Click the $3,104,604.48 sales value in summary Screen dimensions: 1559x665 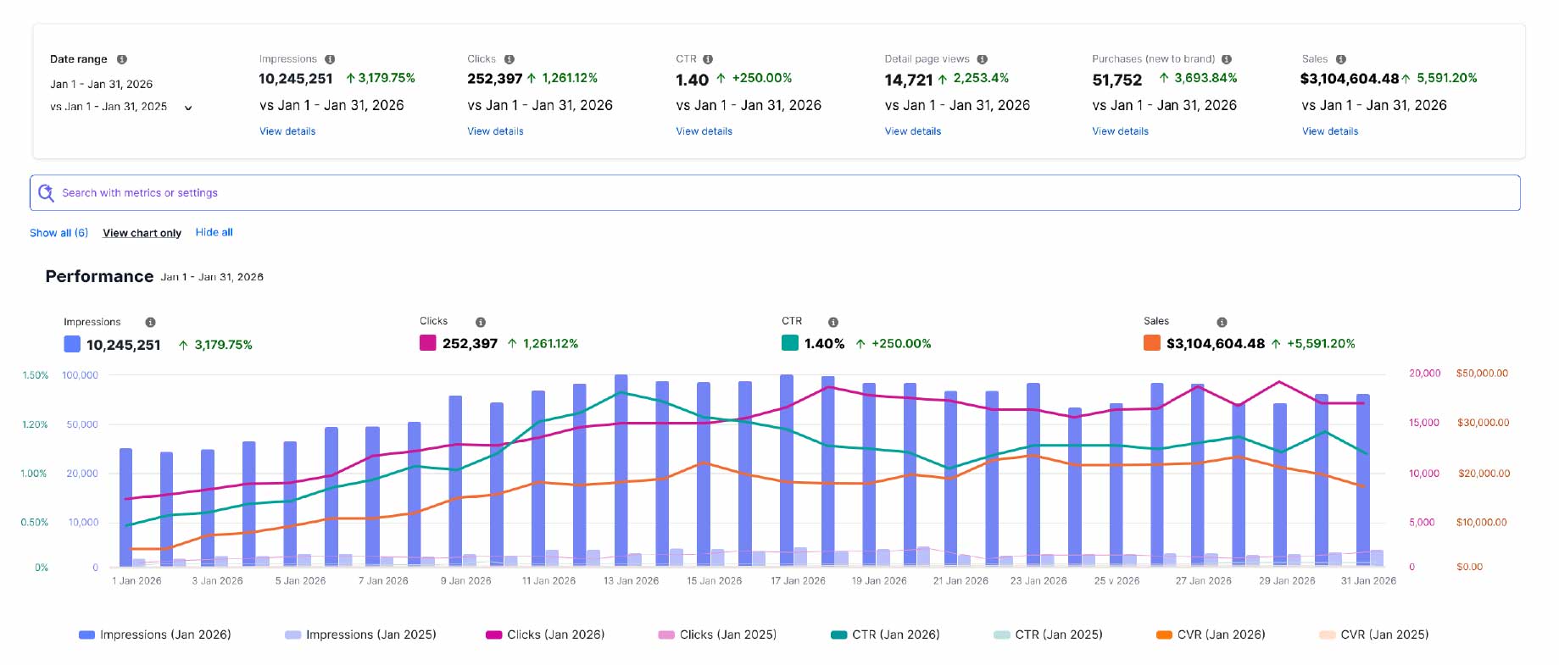click(x=1350, y=79)
